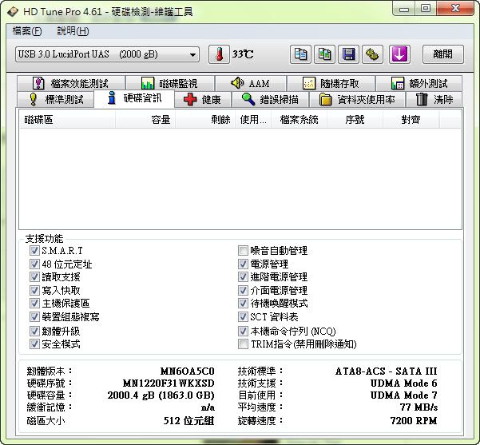Open the 磁碟監視 tab
This screenshot has height=445, width=480.
pos(168,83)
